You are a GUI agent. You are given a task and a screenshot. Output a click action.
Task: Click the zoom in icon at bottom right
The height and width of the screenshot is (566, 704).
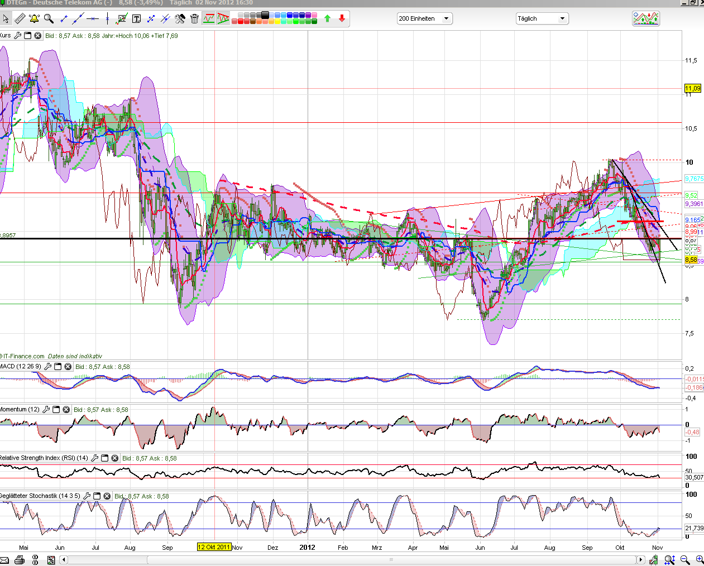[x=699, y=560]
